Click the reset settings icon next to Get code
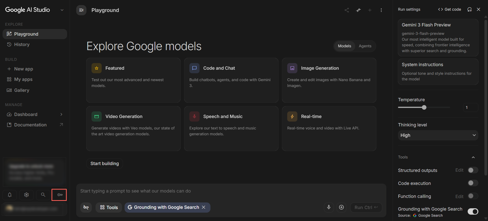Viewport: 488px width, 221px height. pos(469,9)
